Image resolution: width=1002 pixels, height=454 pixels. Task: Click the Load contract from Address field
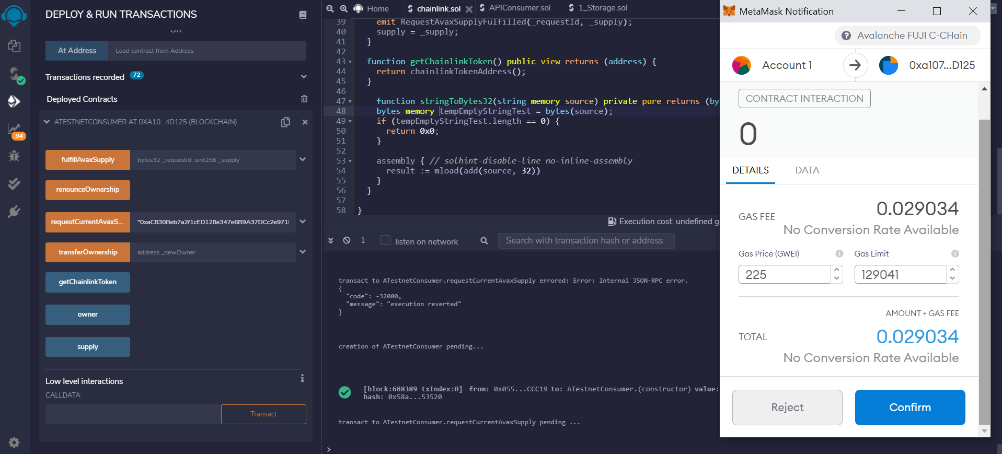point(207,51)
